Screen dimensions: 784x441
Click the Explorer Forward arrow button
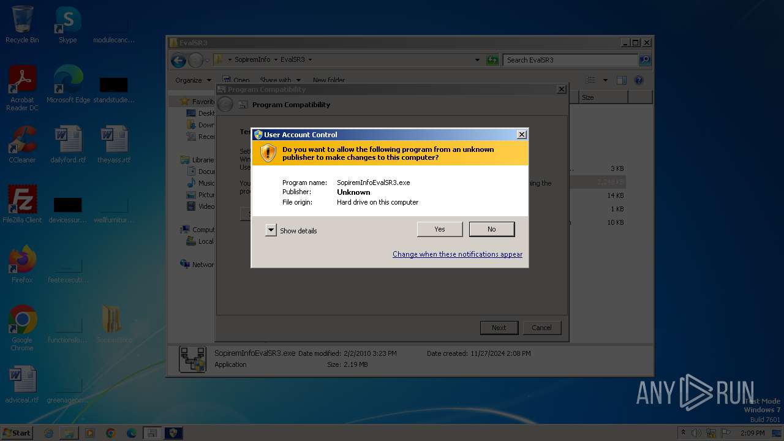[x=195, y=60]
